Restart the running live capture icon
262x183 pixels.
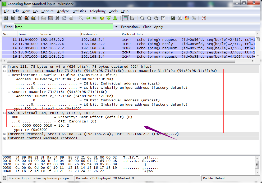33,18
